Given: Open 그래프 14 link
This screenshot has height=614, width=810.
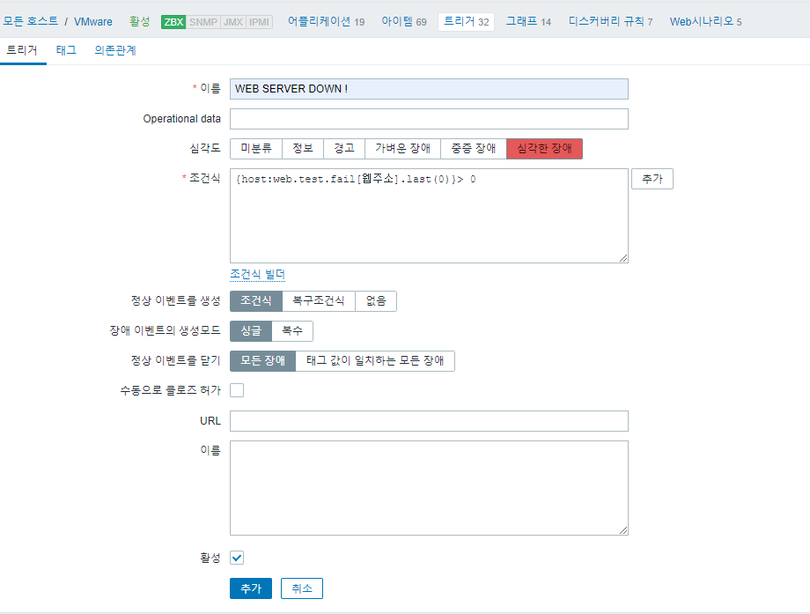Looking at the screenshot, I should pos(528,22).
